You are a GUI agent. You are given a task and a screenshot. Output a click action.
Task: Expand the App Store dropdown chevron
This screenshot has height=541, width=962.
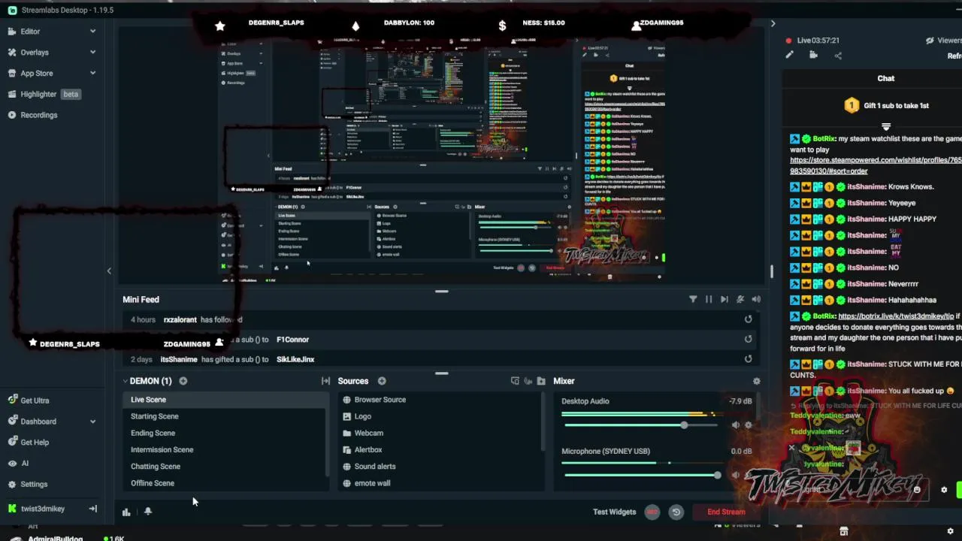click(92, 73)
